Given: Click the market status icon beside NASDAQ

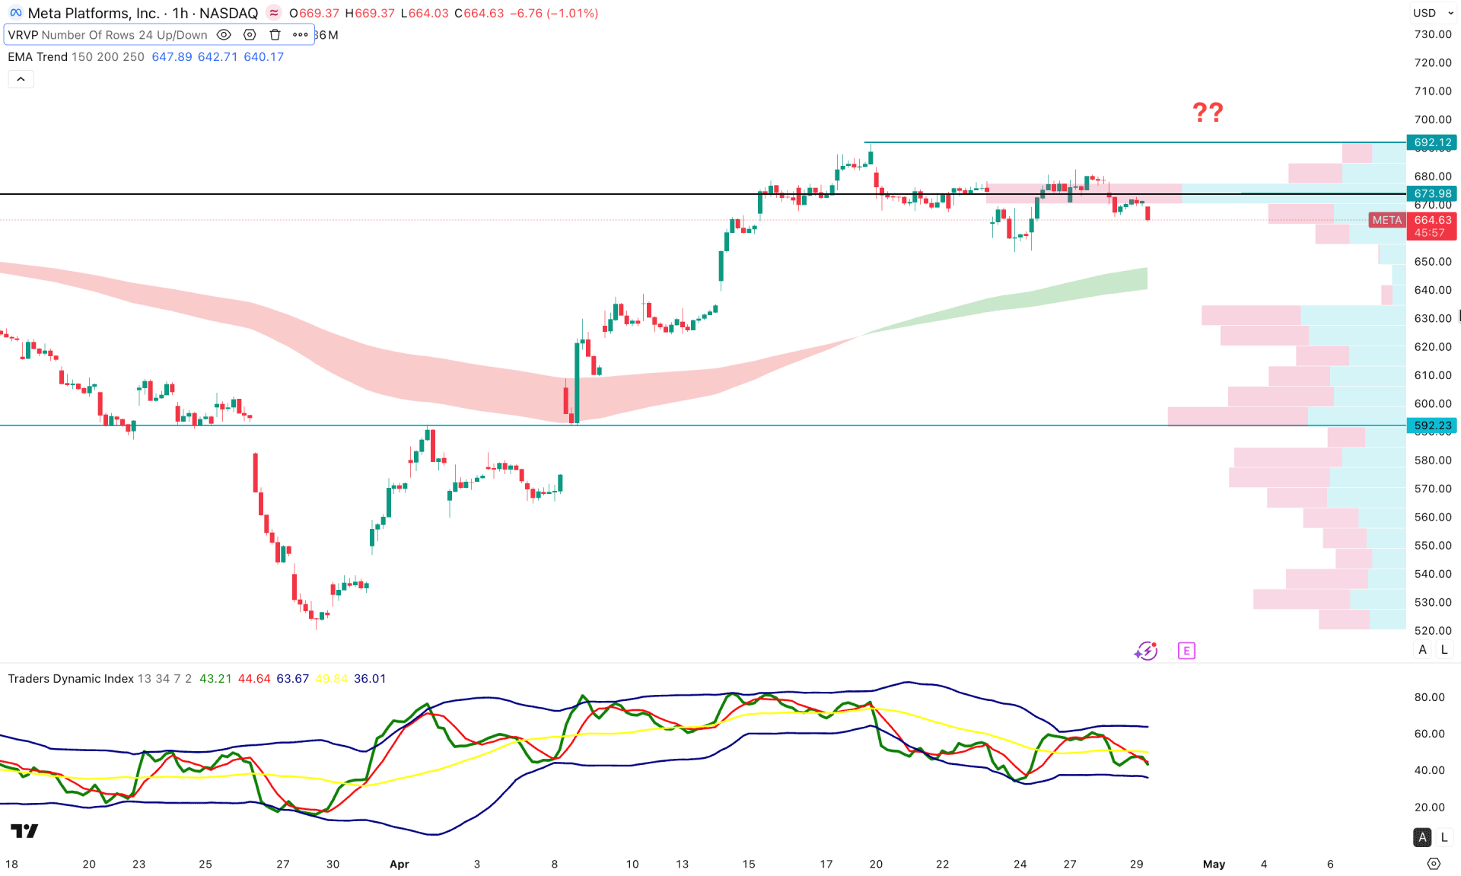Looking at the screenshot, I should (274, 13).
